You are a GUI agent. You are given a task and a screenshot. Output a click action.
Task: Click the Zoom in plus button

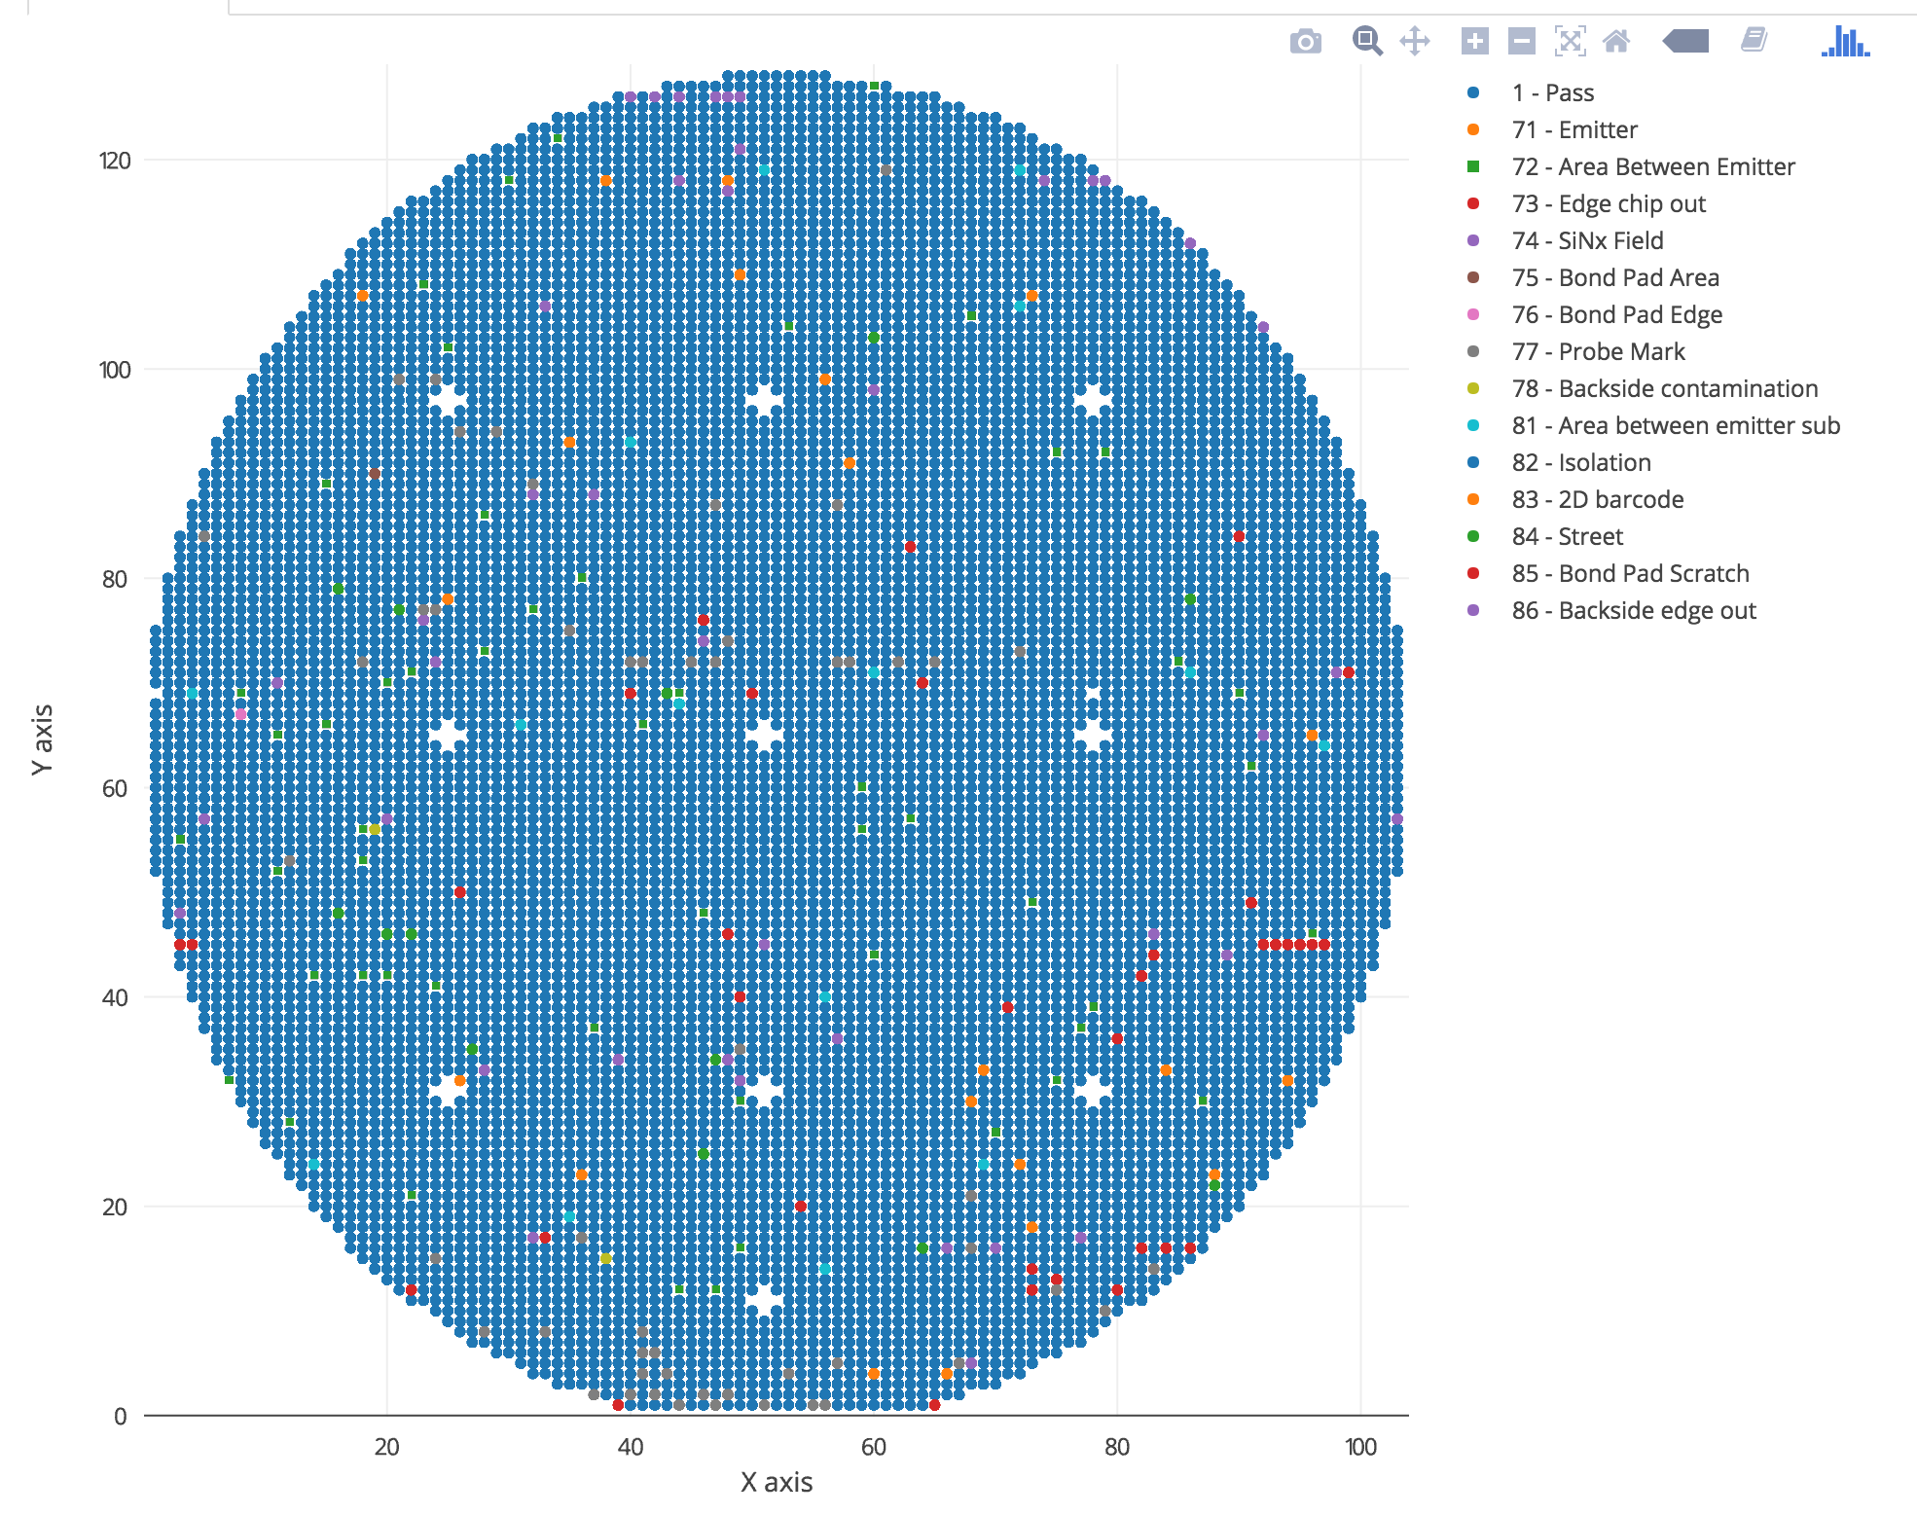pos(1475,41)
